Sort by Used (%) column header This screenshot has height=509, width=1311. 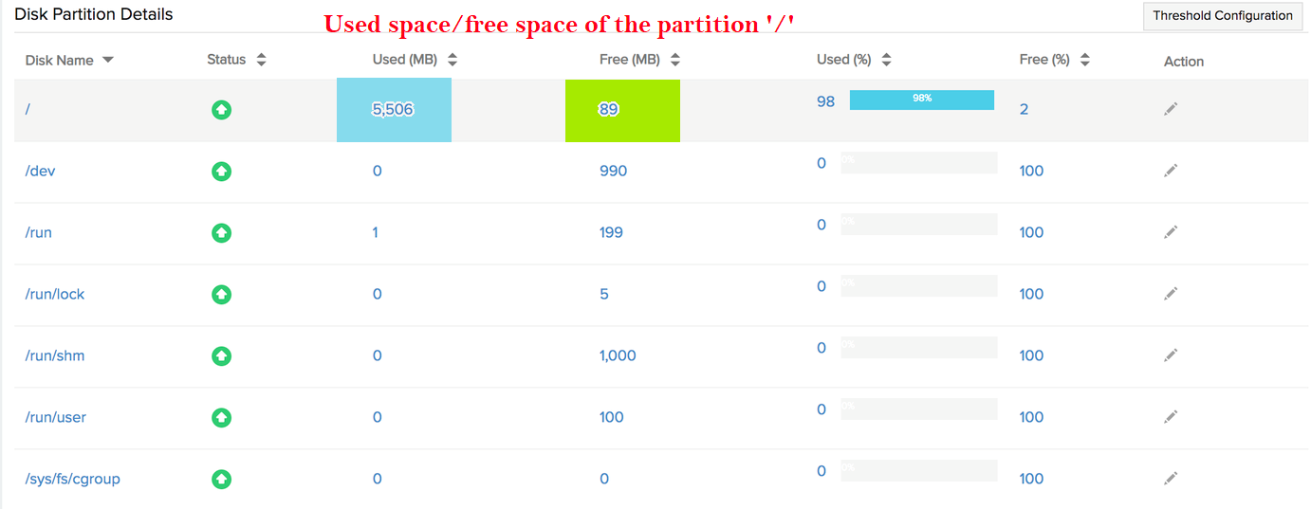[x=886, y=60]
